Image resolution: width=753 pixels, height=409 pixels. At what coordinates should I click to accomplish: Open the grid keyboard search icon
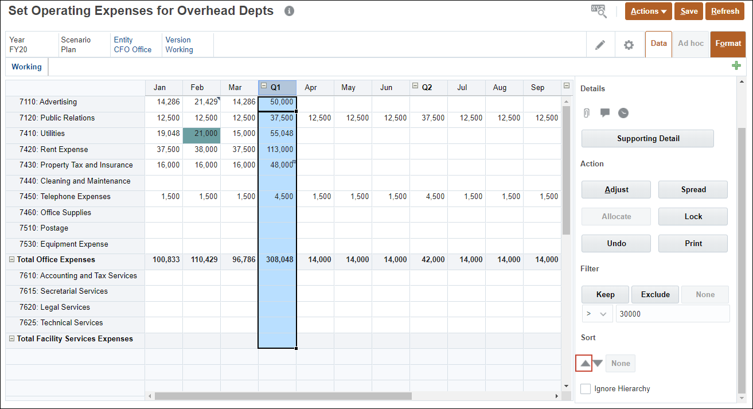(599, 11)
